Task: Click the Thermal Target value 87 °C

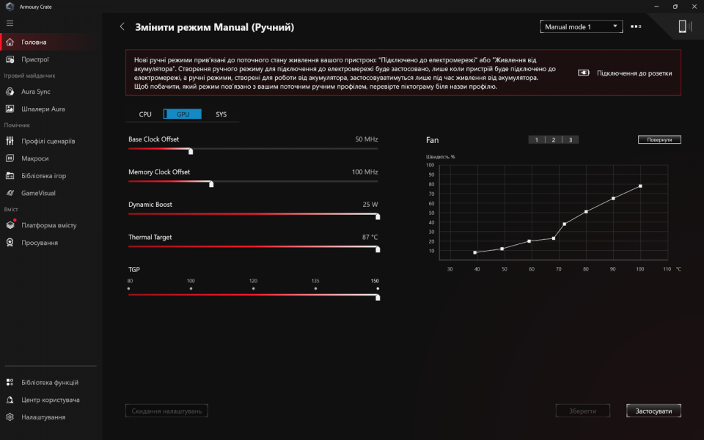Action: pos(370,237)
